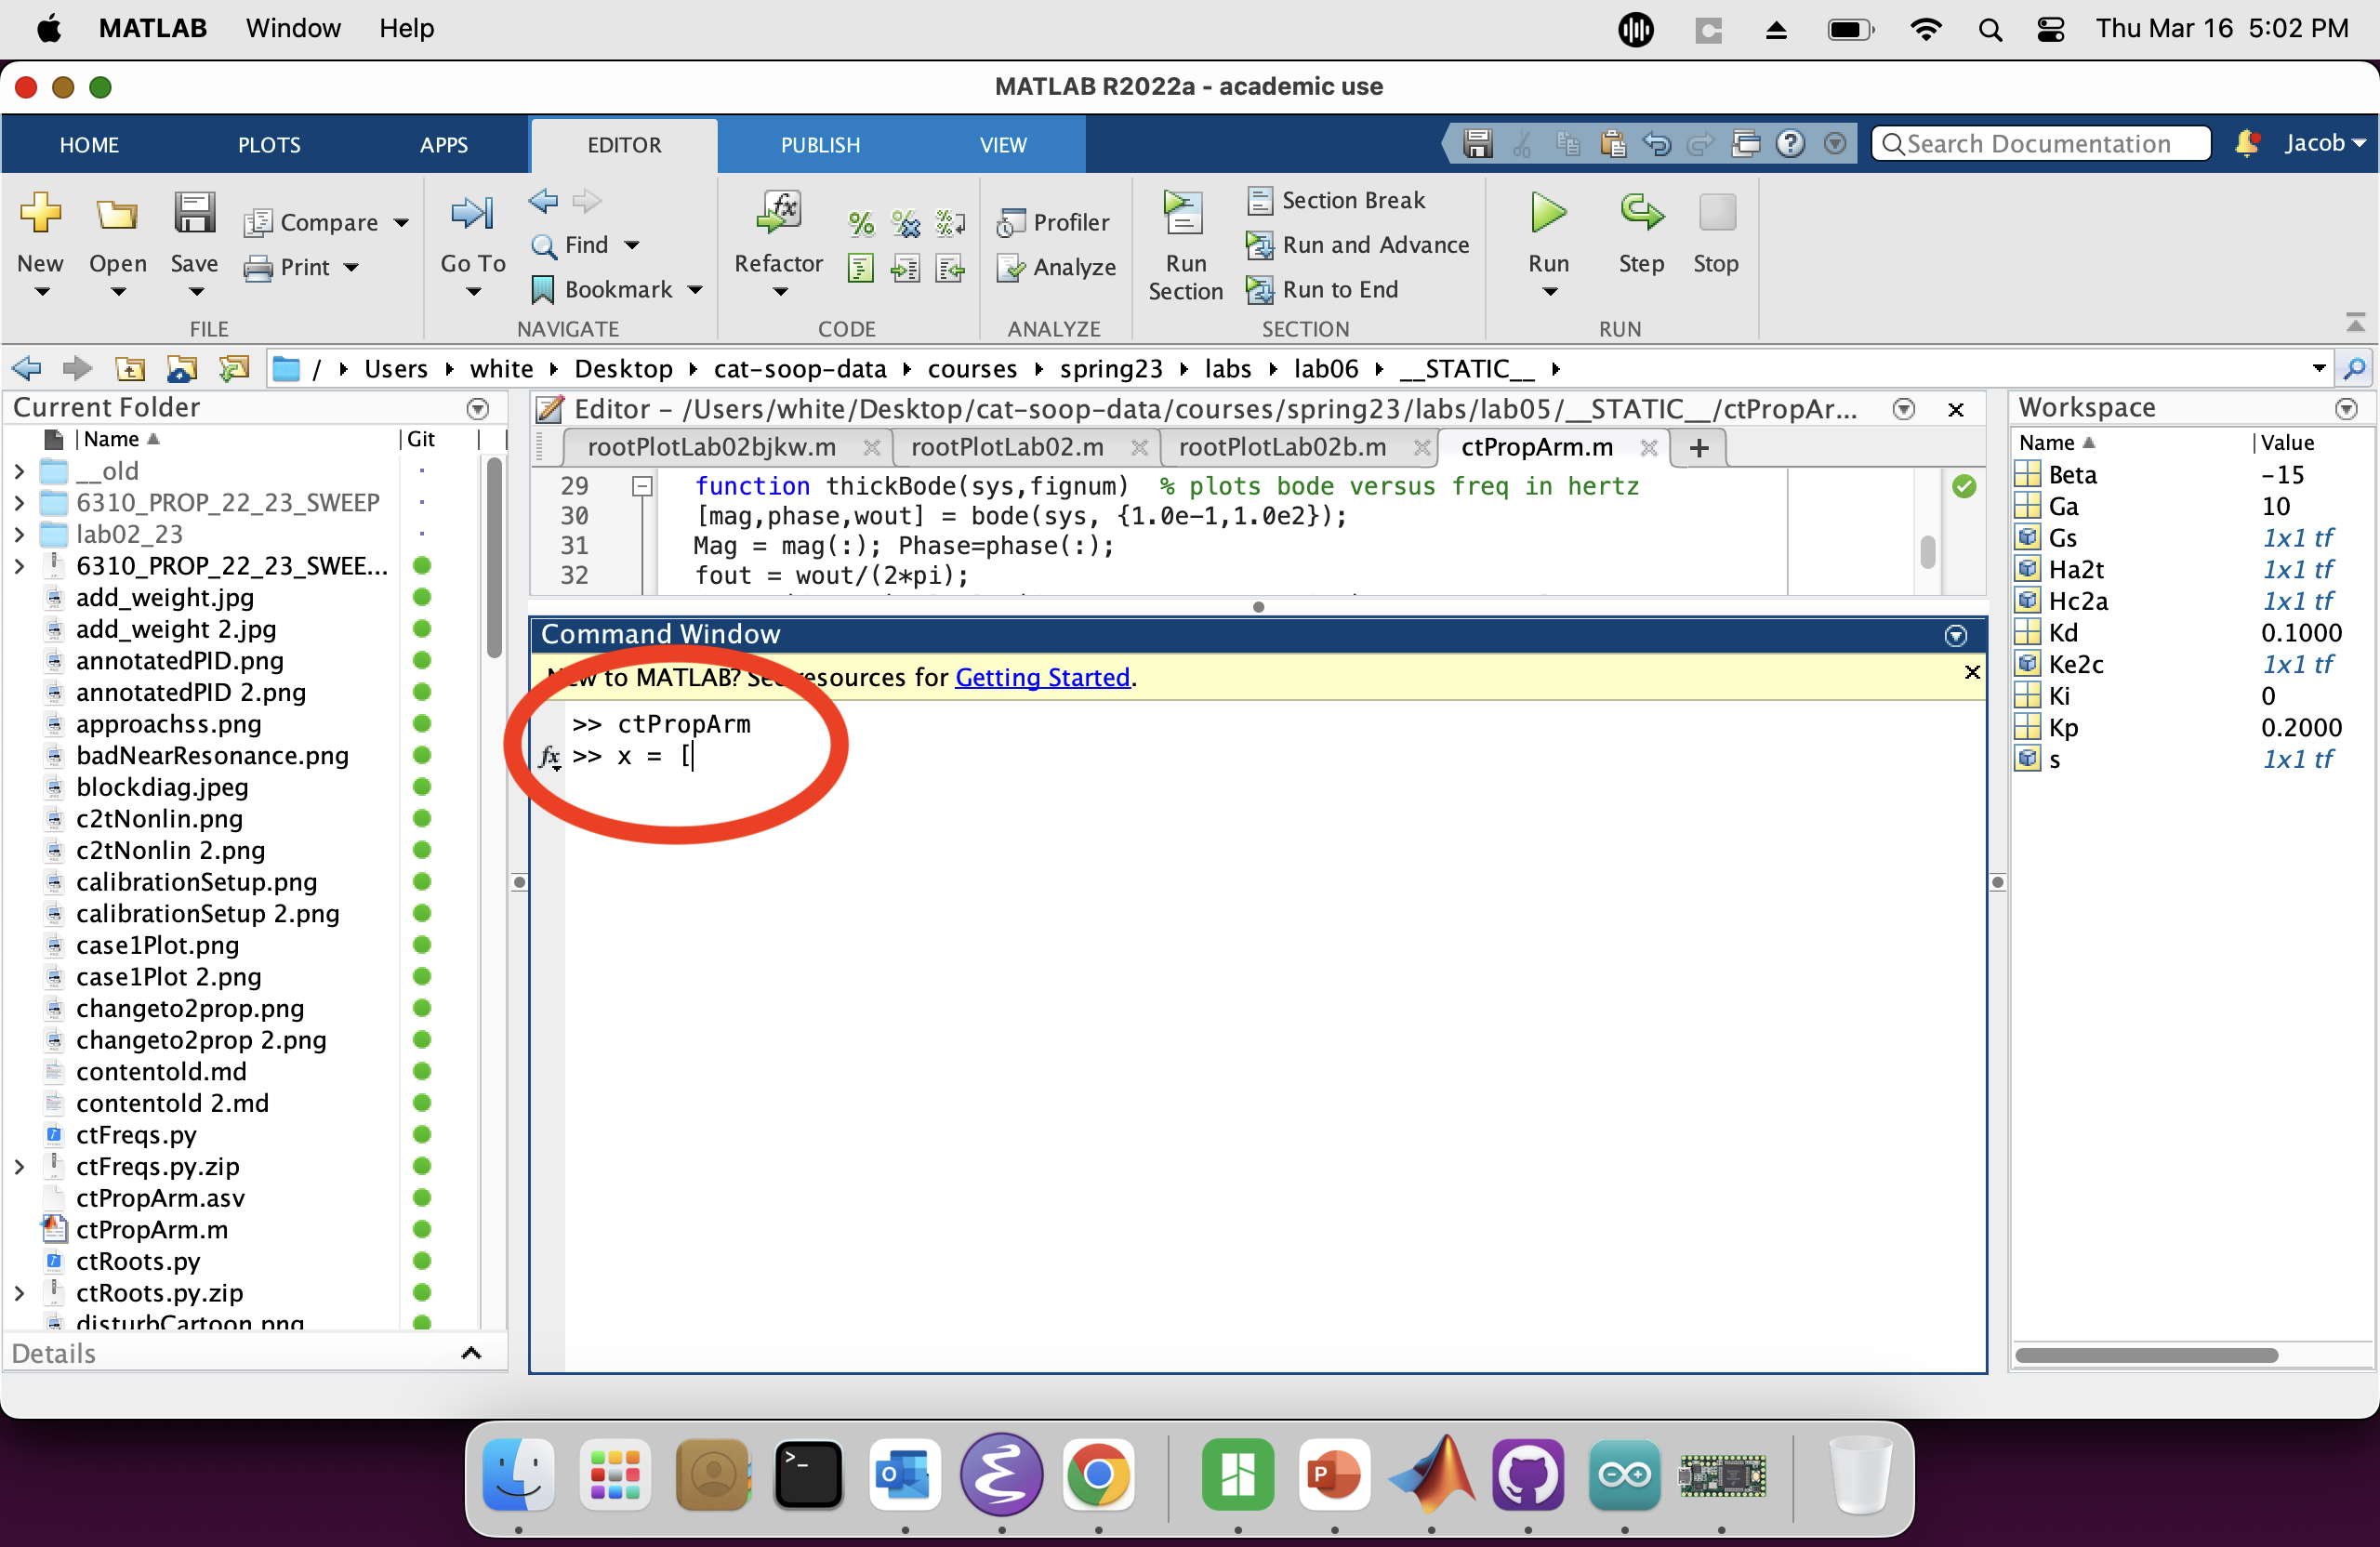
Task: Launch Arduino IDE from the dock
Action: (1623, 1475)
